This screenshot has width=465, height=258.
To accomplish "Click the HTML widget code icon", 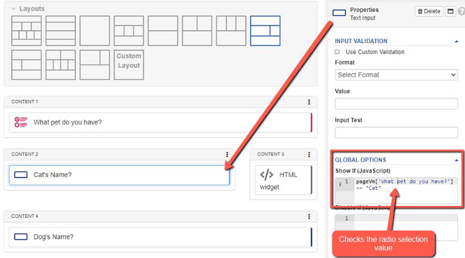I will 267,175.
